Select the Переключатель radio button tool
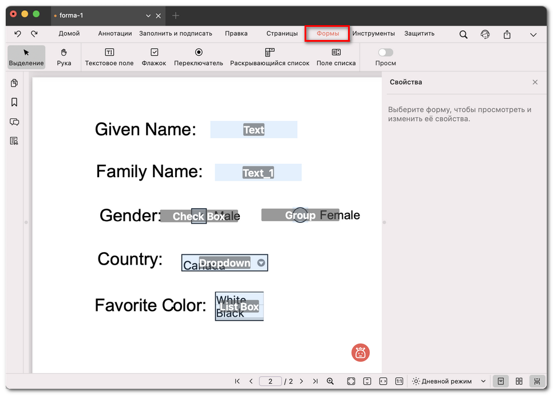This screenshot has width=553, height=395. coord(199,57)
